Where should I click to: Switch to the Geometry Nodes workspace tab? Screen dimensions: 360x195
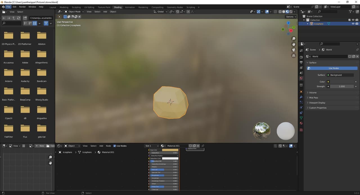(x=175, y=7)
